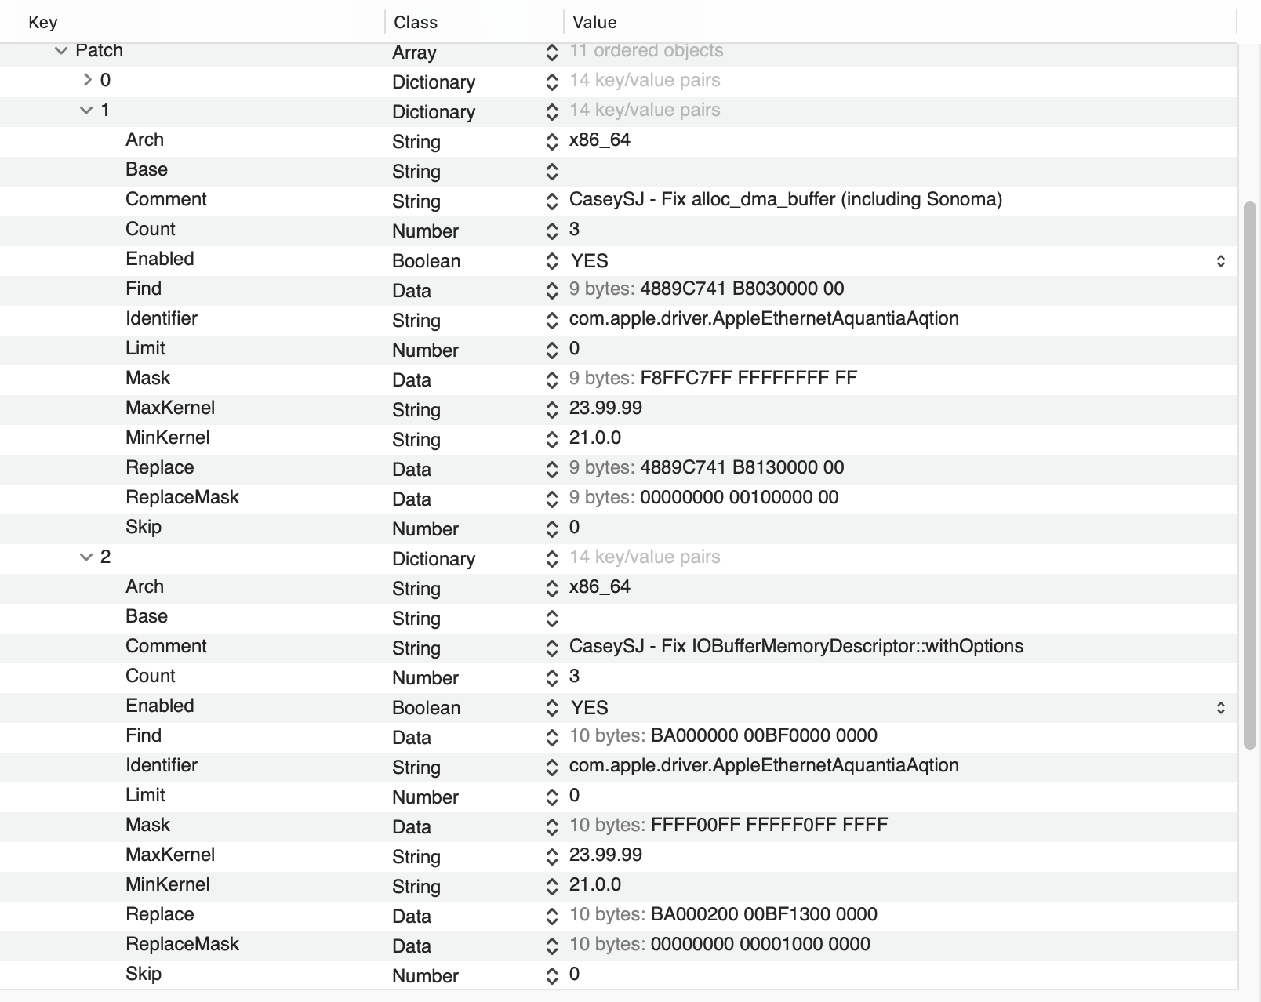Viewport: 1261px width, 1002px height.
Task: Click the class stepper on the Mask Data row
Action: [551, 380]
